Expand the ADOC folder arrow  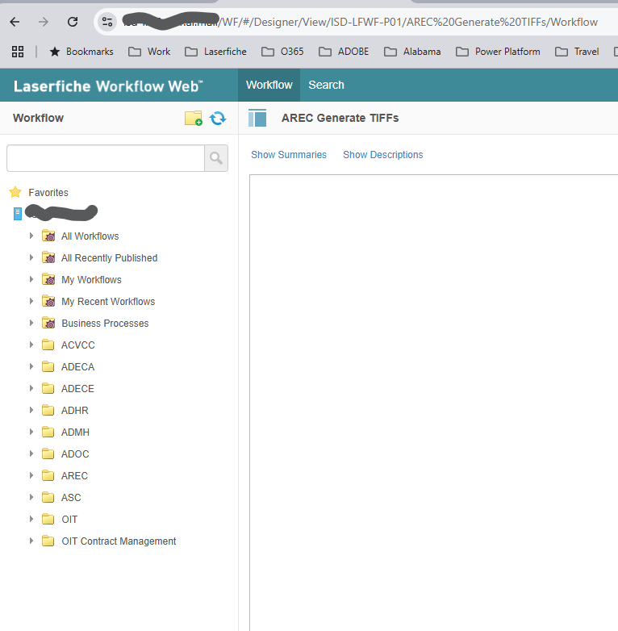point(31,453)
